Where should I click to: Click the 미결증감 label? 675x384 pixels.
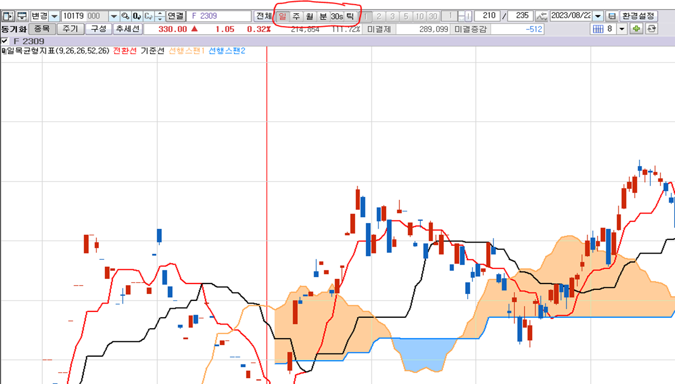[469, 29]
